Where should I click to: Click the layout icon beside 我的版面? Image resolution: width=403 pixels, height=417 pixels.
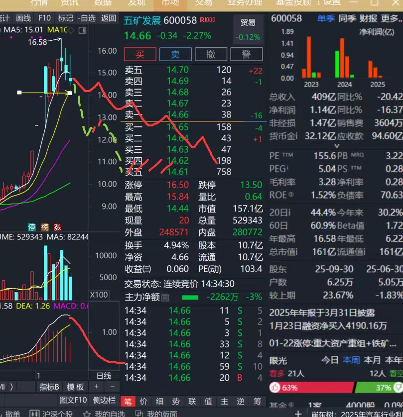(x=139, y=414)
